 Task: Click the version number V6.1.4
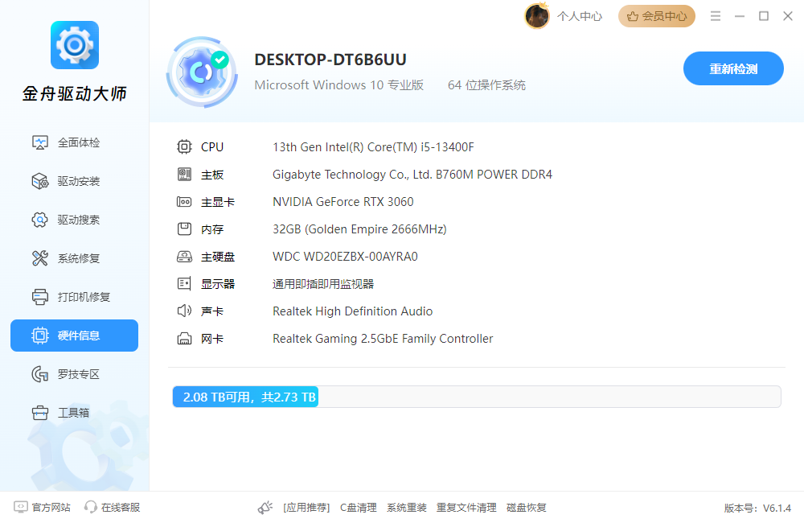[777, 509]
